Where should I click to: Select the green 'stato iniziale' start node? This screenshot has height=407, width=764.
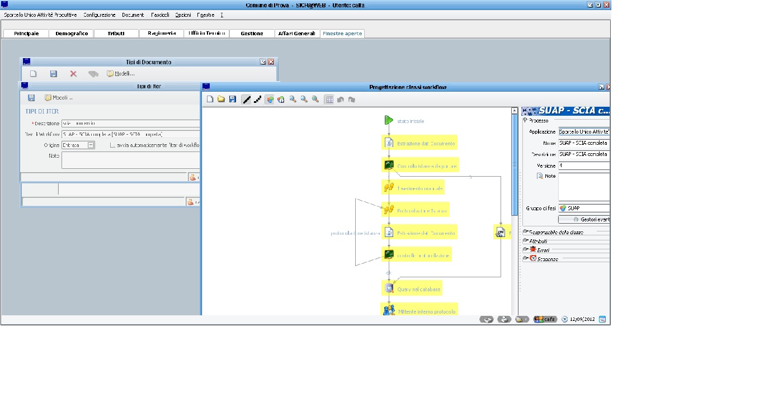pos(389,120)
